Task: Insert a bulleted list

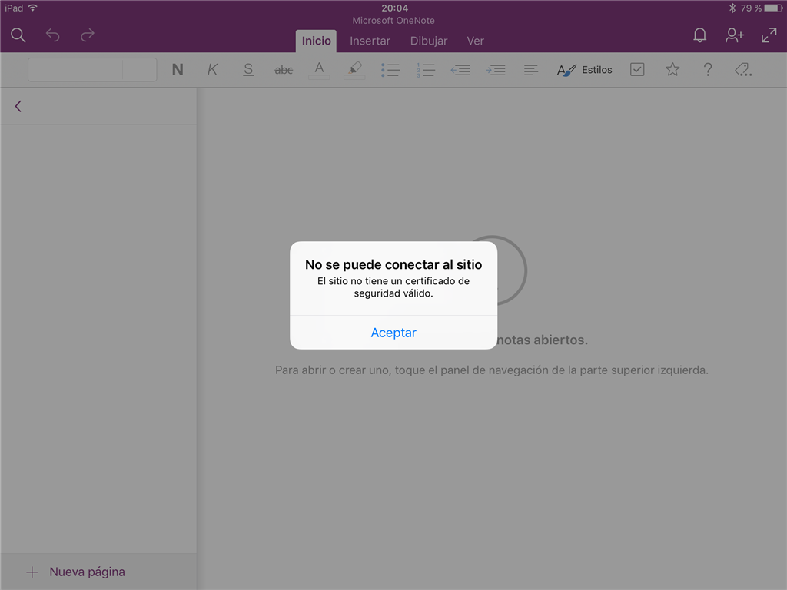Action: tap(390, 70)
